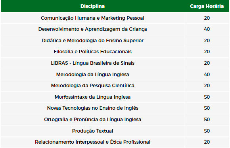Select Ortografia e Pronúncia da Língua Inglesa
This screenshot has width=230, height=148.
coord(92,120)
